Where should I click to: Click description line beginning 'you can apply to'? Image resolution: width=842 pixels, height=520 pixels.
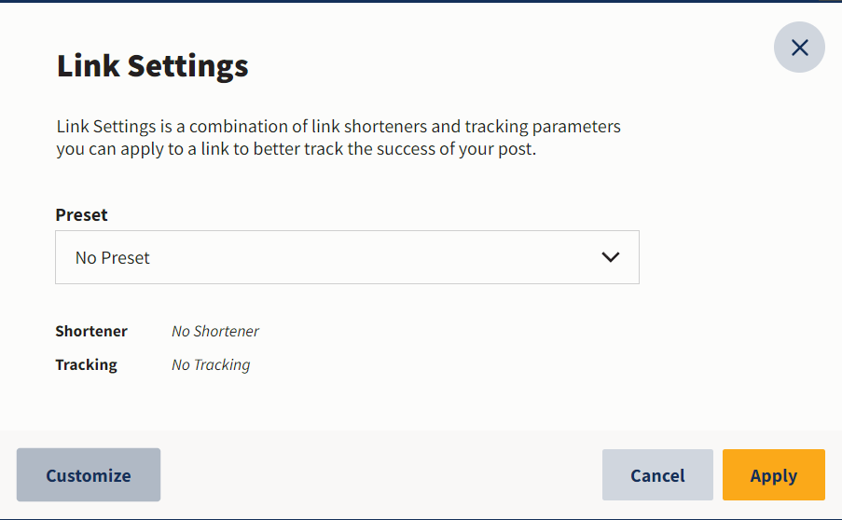point(297,149)
